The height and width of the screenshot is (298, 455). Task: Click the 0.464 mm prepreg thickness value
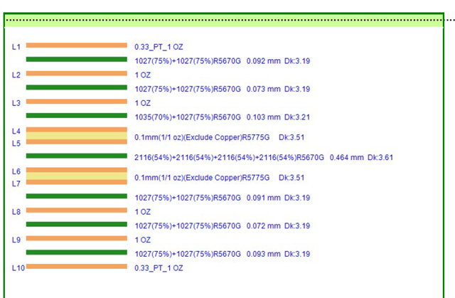pyautogui.click(x=347, y=158)
